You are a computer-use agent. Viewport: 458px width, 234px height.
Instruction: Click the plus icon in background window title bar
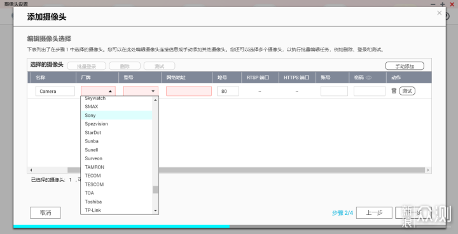[443, 4]
